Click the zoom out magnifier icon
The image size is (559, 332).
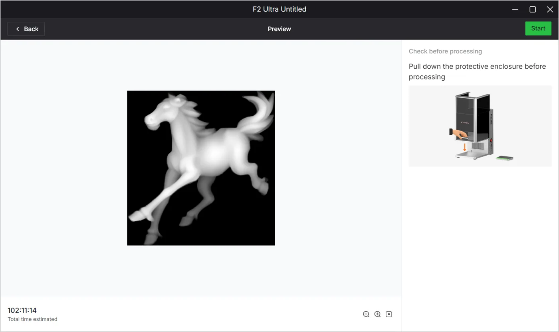tap(366, 314)
